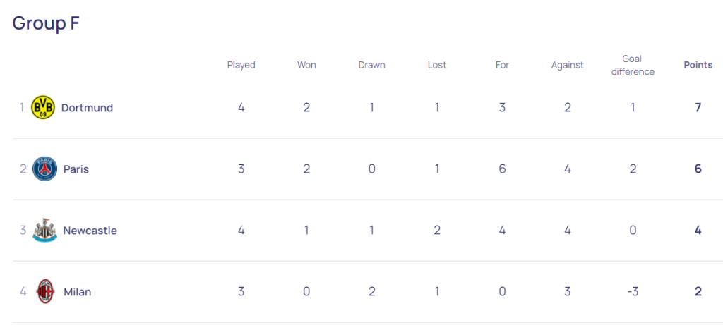
Task: Click the Milan club crest icon
Action: coord(45,292)
